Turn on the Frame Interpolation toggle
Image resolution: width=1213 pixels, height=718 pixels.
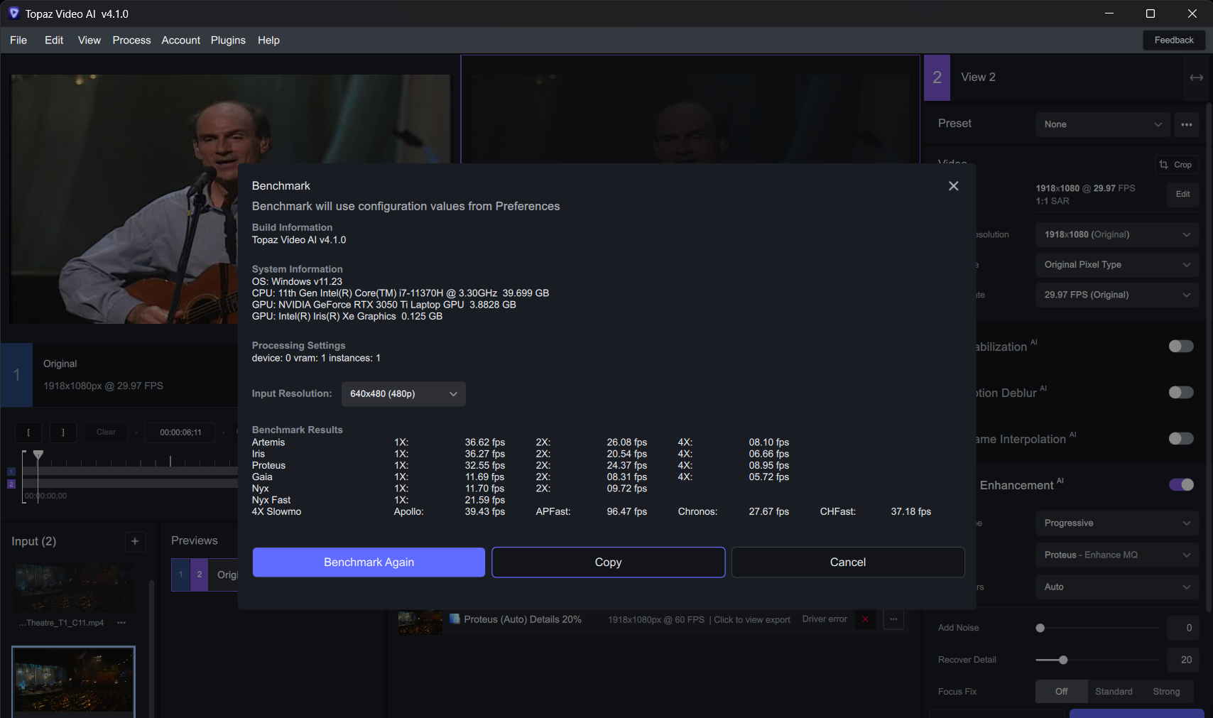click(x=1180, y=438)
